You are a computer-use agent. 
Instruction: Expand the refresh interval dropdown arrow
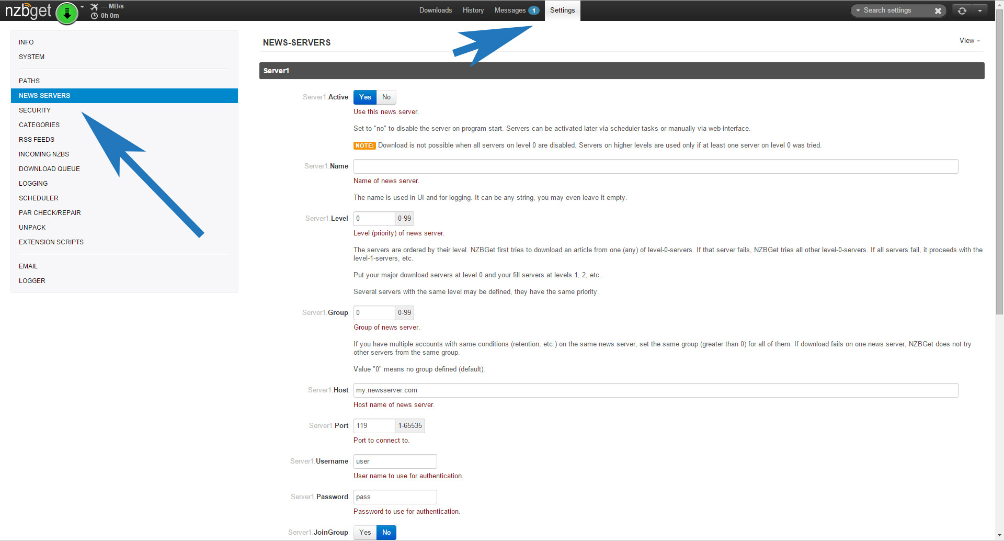tap(980, 10)
